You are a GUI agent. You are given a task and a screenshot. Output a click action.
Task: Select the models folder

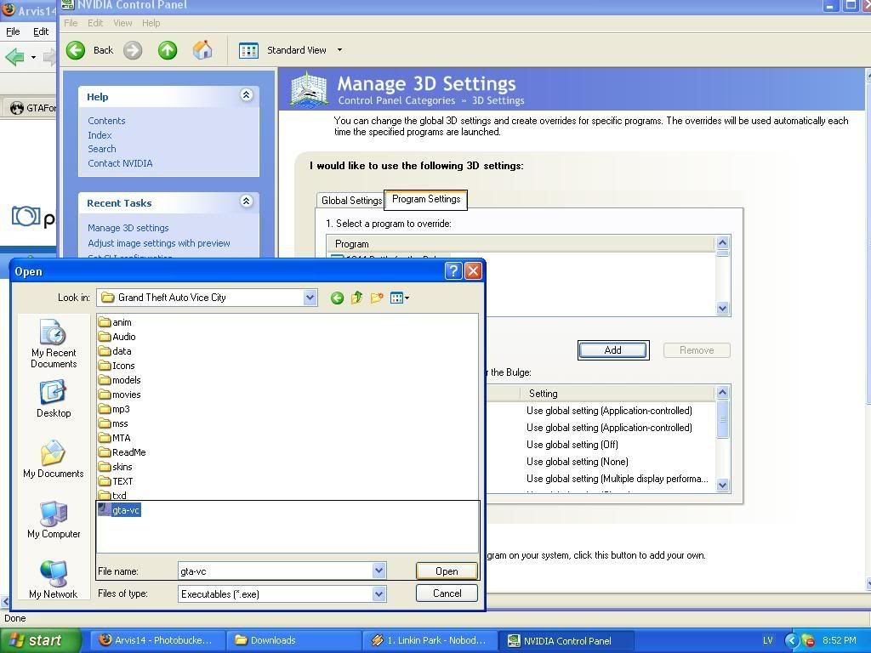pos(120,380)
